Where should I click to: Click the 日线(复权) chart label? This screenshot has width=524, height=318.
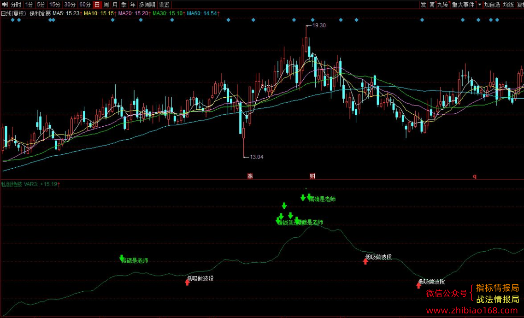tap(13, 14)
